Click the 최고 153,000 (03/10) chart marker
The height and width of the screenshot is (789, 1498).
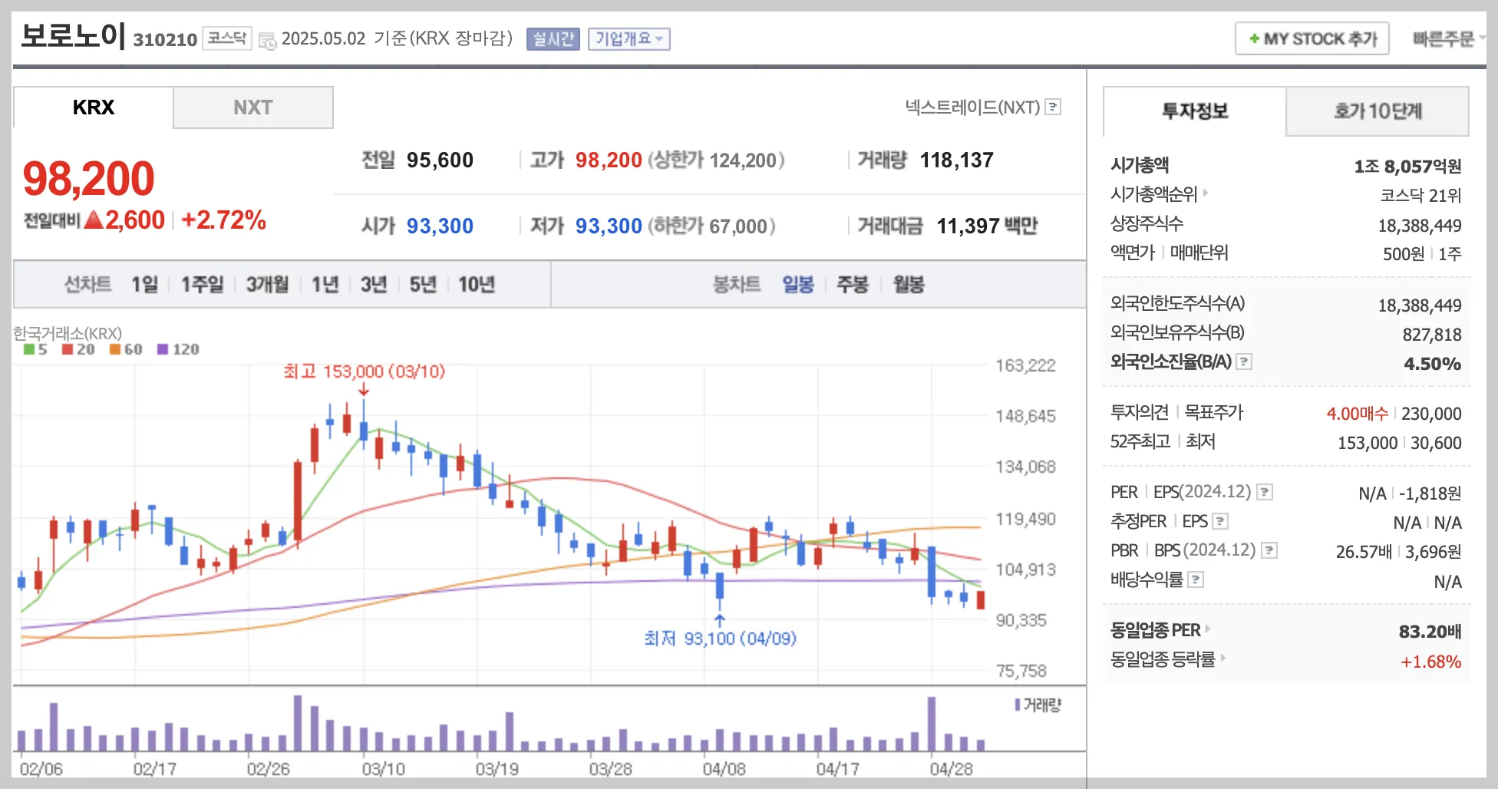coord(364,371)
